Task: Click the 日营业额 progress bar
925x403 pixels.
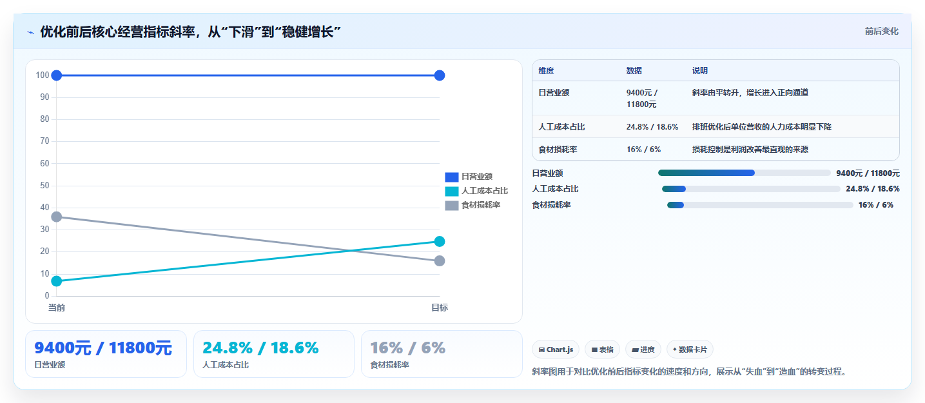Action: [x=745, y=173]
